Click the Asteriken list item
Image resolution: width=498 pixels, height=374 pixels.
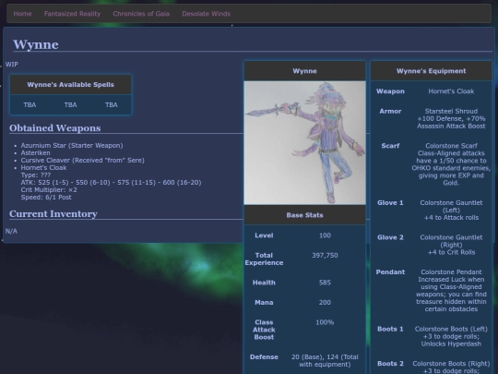click(x=36, y=152)
